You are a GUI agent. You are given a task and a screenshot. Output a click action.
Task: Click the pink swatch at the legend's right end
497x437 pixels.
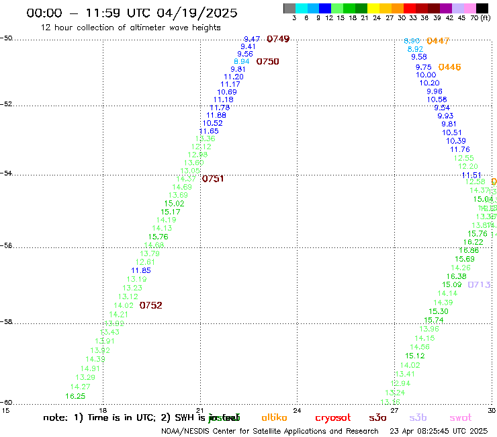470,9
